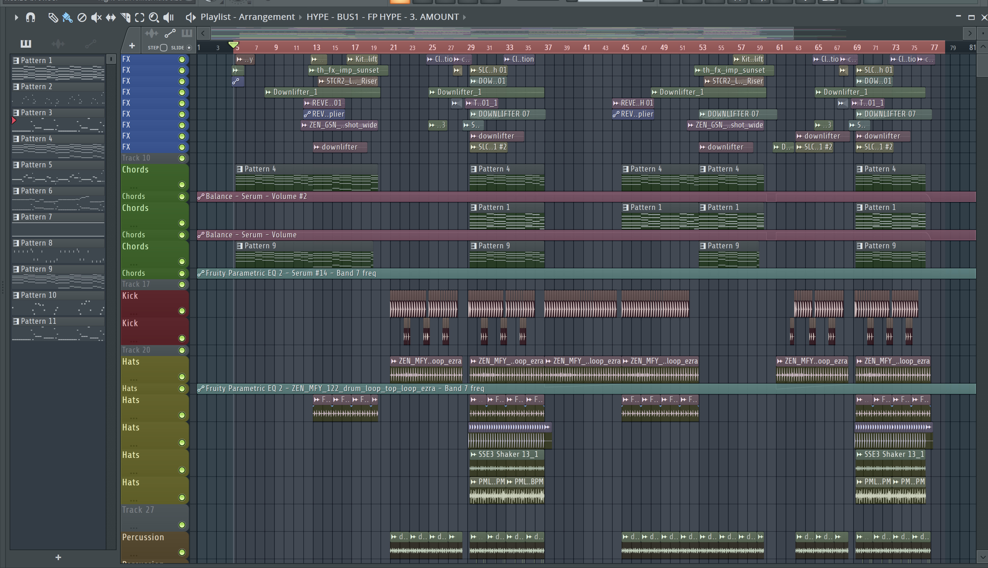Choose the Select marquee tool
This screenshot has height=568, width=988.
pos(140,17)
